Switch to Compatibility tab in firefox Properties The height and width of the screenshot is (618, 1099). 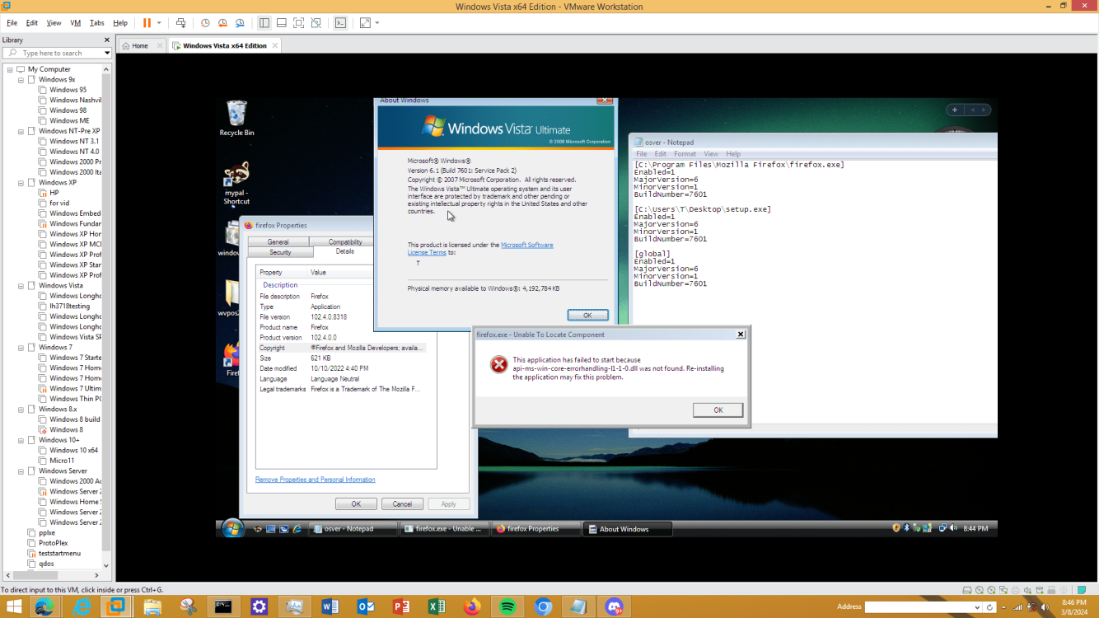(x=345, y=242)
